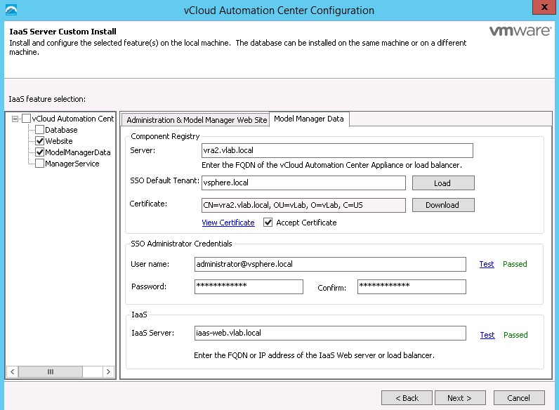Test the IaaS Server connection
The width and height of the screenshot is (559, 410).
click(487, 335)
